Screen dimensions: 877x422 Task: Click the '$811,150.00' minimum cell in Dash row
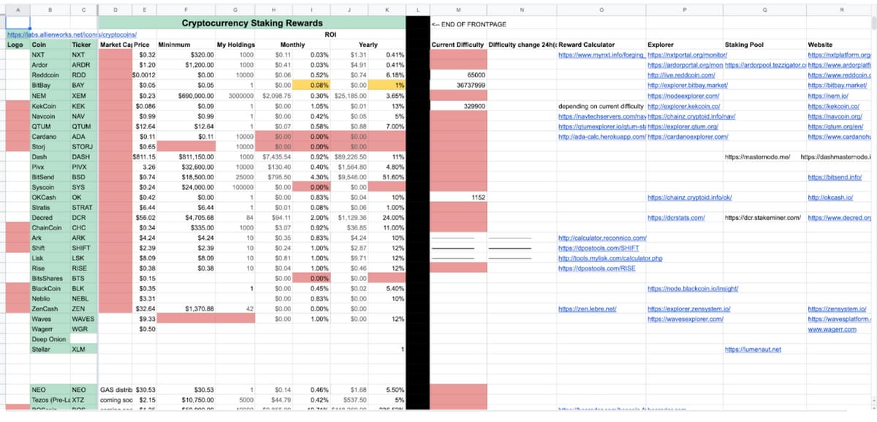tap(186, 157)
